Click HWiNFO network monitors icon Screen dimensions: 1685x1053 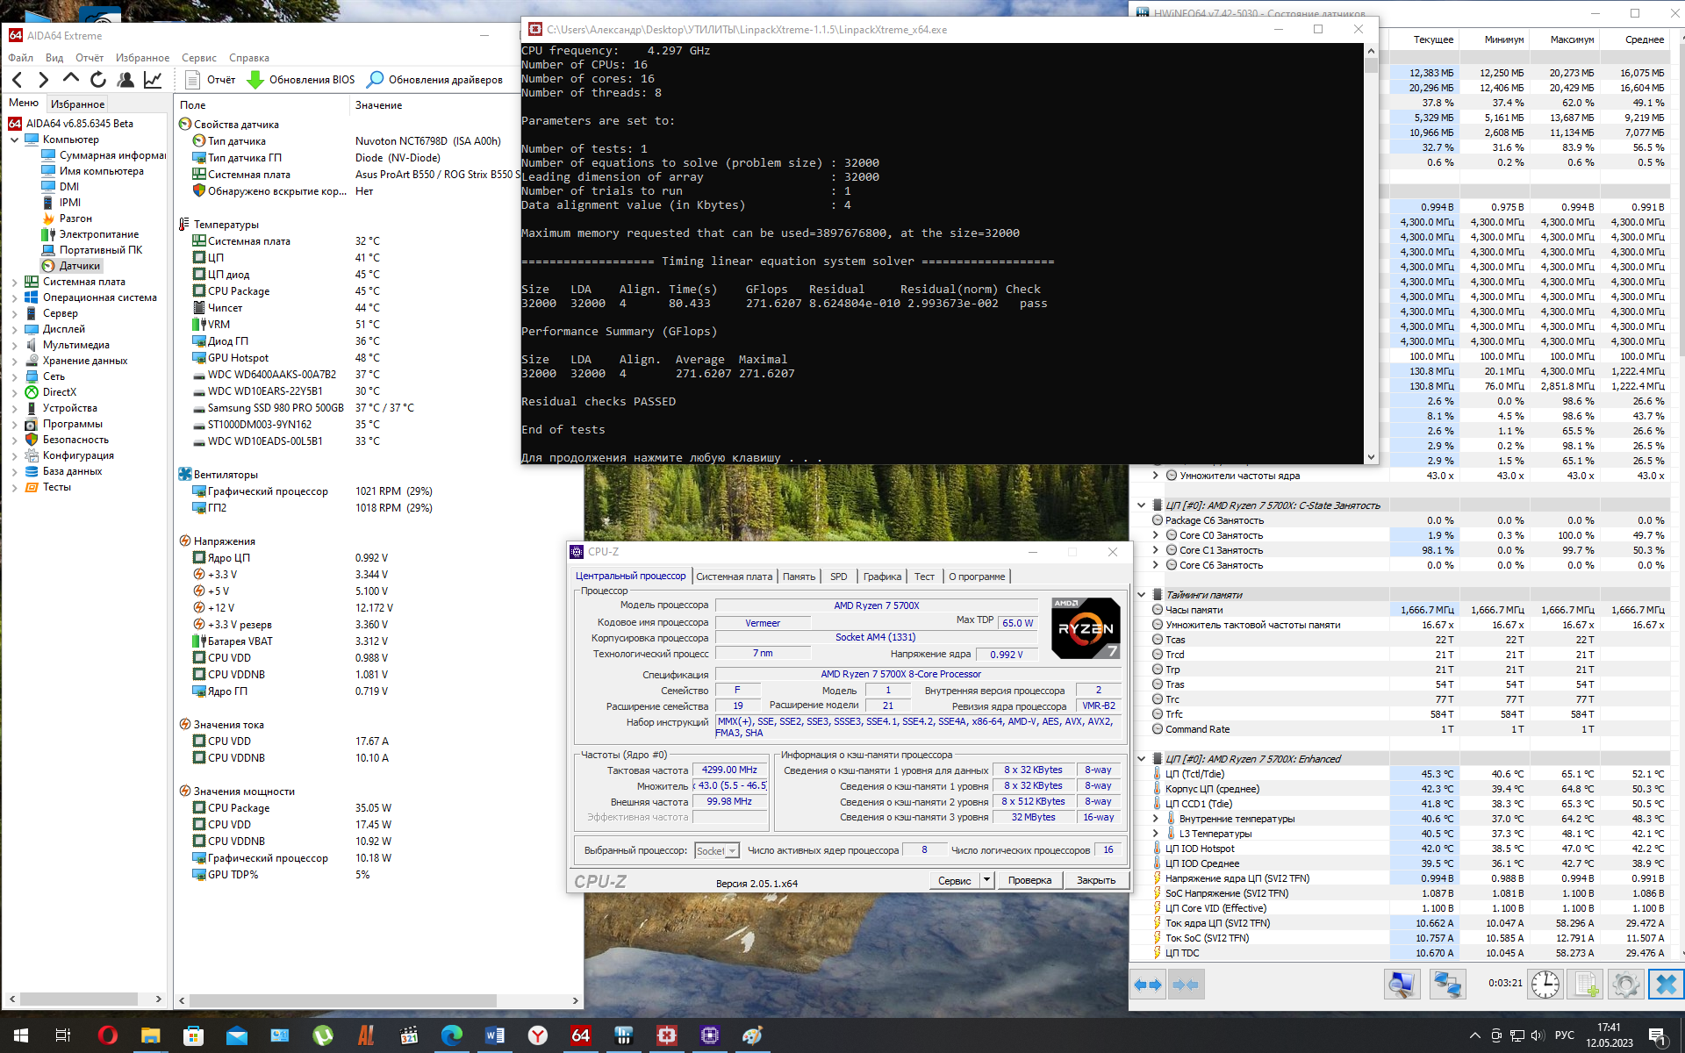pos(1446,984)
